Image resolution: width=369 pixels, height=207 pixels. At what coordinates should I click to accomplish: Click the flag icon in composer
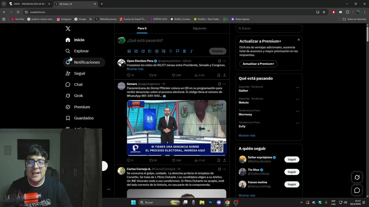[x=178, y=51]
